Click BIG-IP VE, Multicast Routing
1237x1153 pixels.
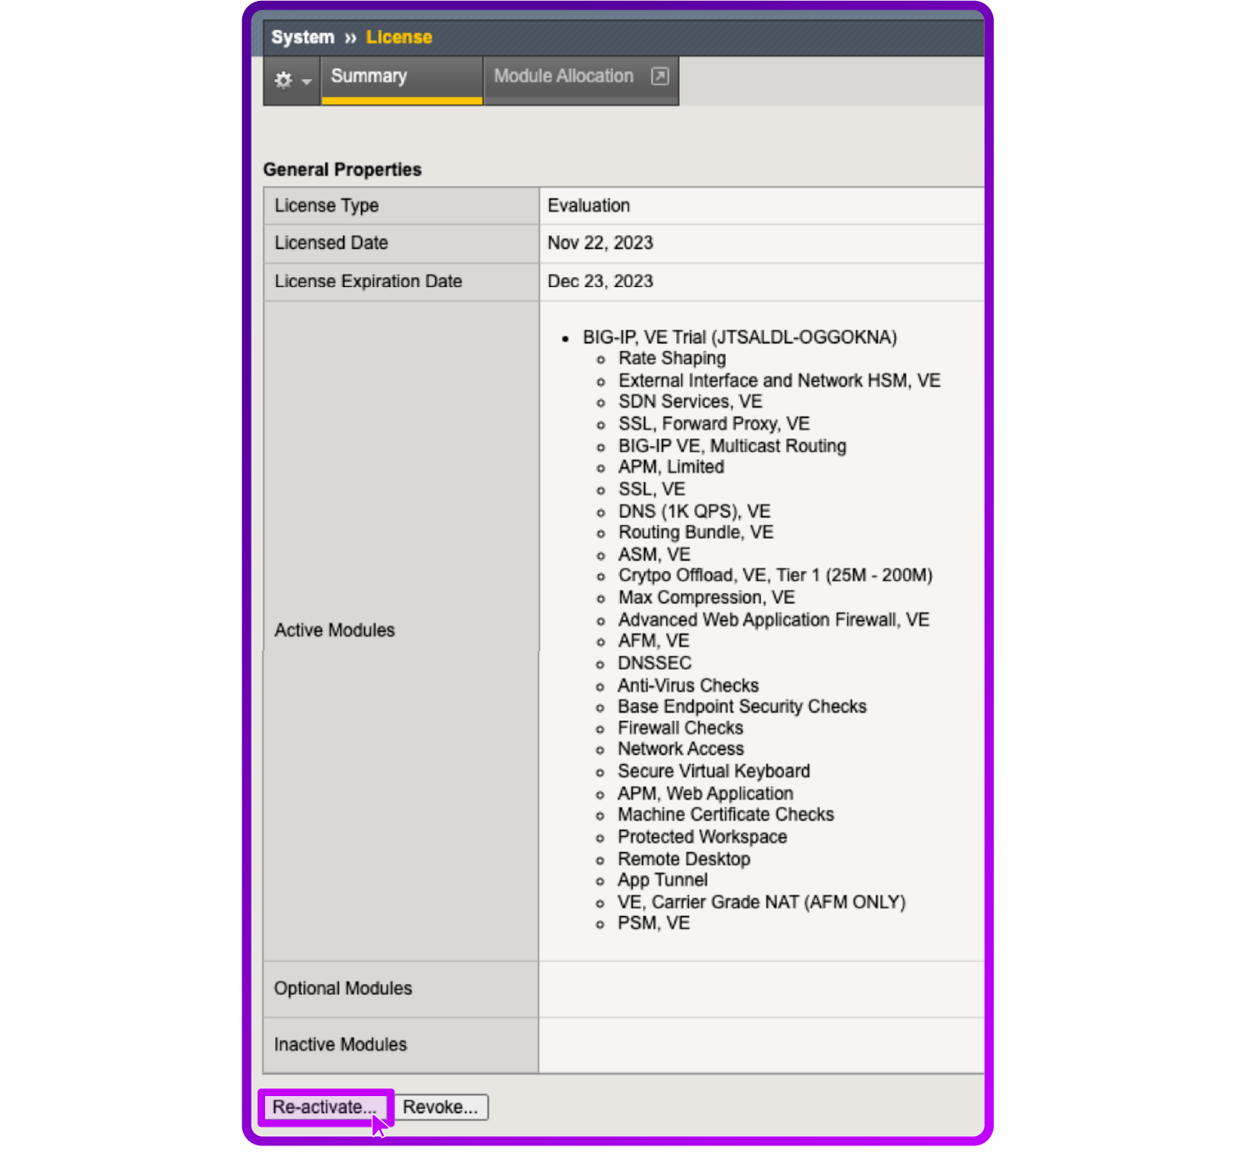(x=732, y=446)
